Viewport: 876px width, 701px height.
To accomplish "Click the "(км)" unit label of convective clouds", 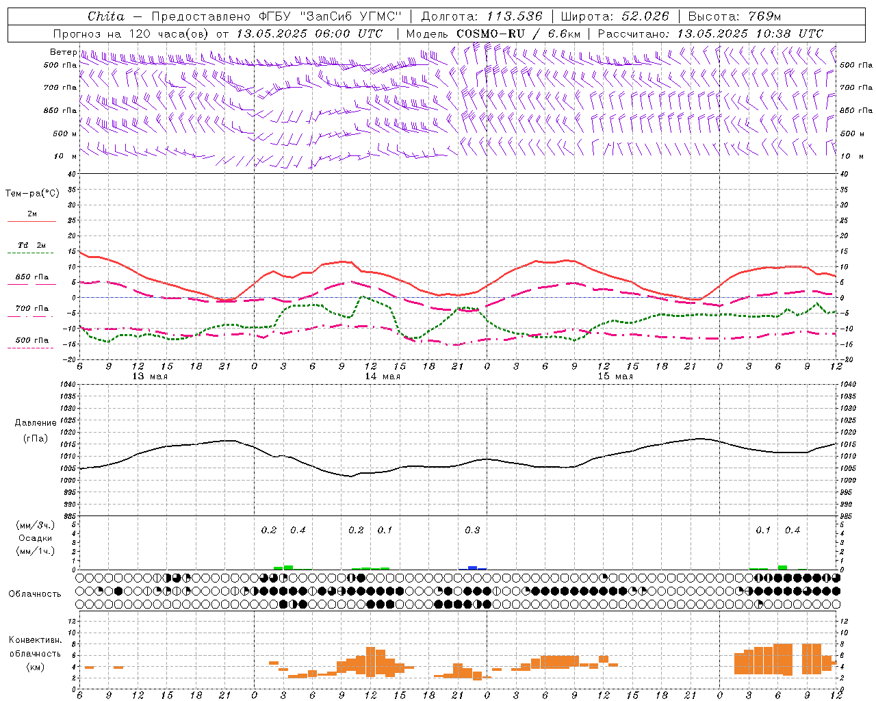I will (35, 667).
